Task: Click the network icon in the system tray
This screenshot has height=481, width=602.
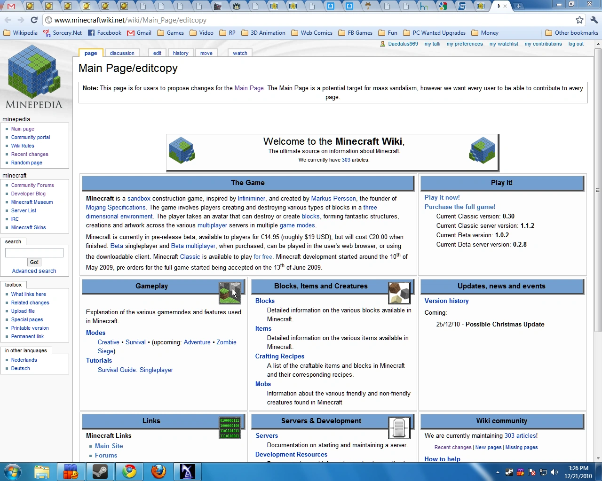Action: click(x=543, y=472)
